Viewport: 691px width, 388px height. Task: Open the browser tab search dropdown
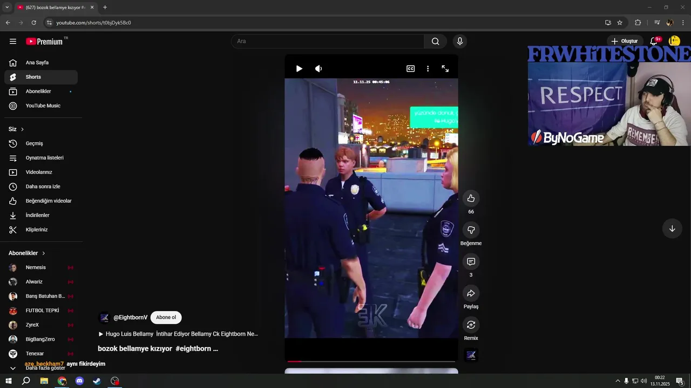coord(7,8)
